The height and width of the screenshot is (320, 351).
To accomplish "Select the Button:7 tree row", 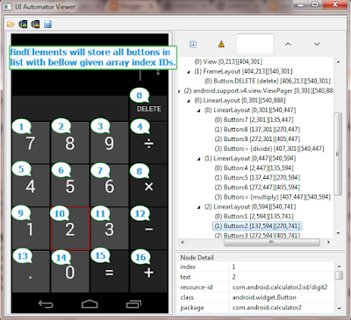I will point(254,119).
